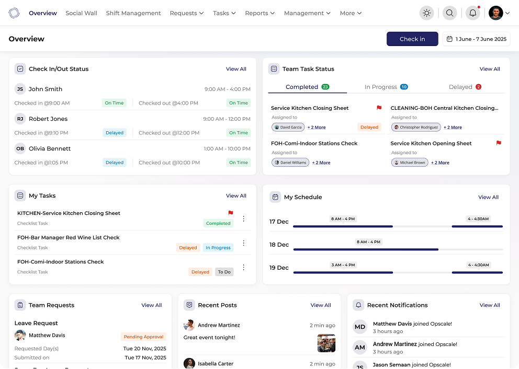Screen dimensions: 519x369
Task: Click the Check In/Out Status panel icon
Action: coord(20,69)
